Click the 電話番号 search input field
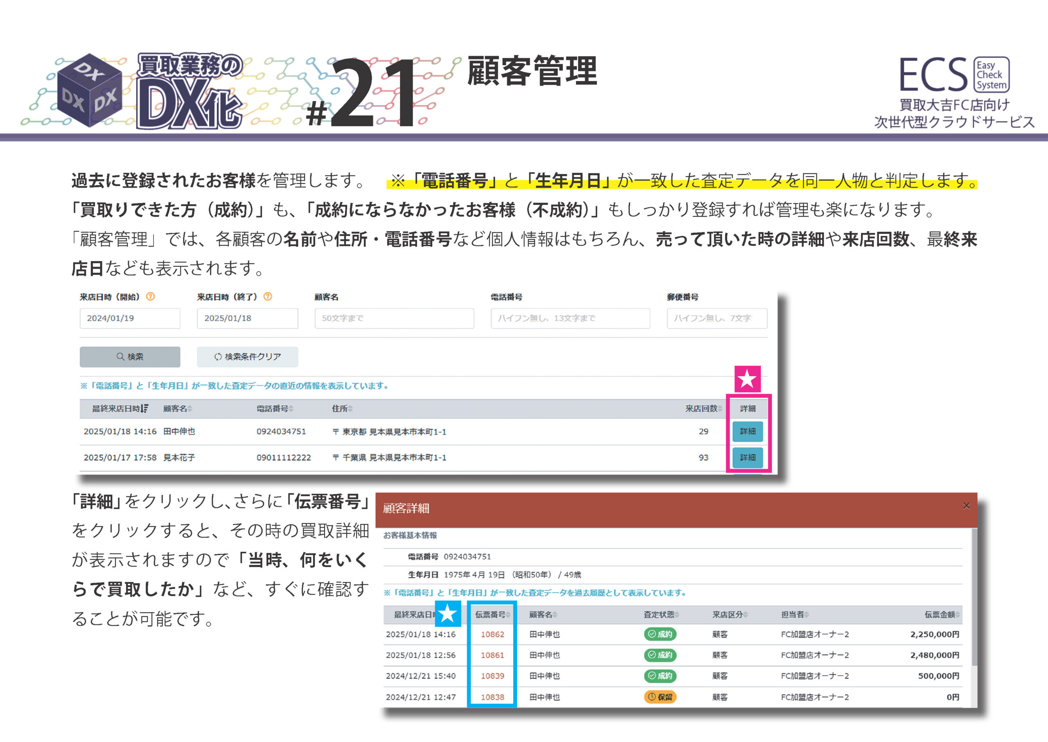Image resolution: width=1048 pixels, height=742 pixels. pyautogui.click(x=570, y=318)
